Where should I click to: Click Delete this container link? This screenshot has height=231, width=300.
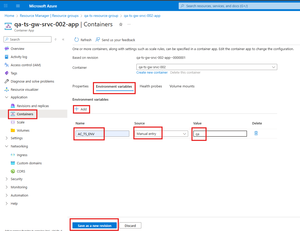[x=185, y=72]
